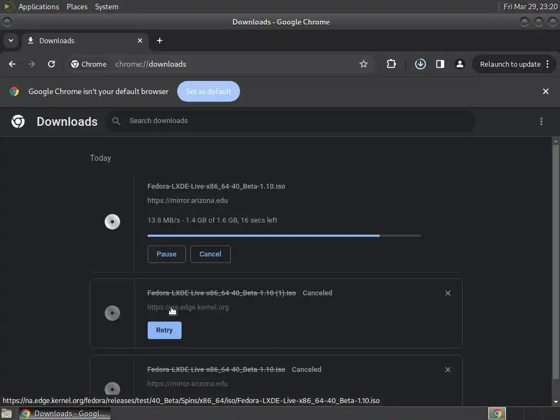
Task: Click the active Fedora-LXDE-Live ISO filename
Action: 216,186
